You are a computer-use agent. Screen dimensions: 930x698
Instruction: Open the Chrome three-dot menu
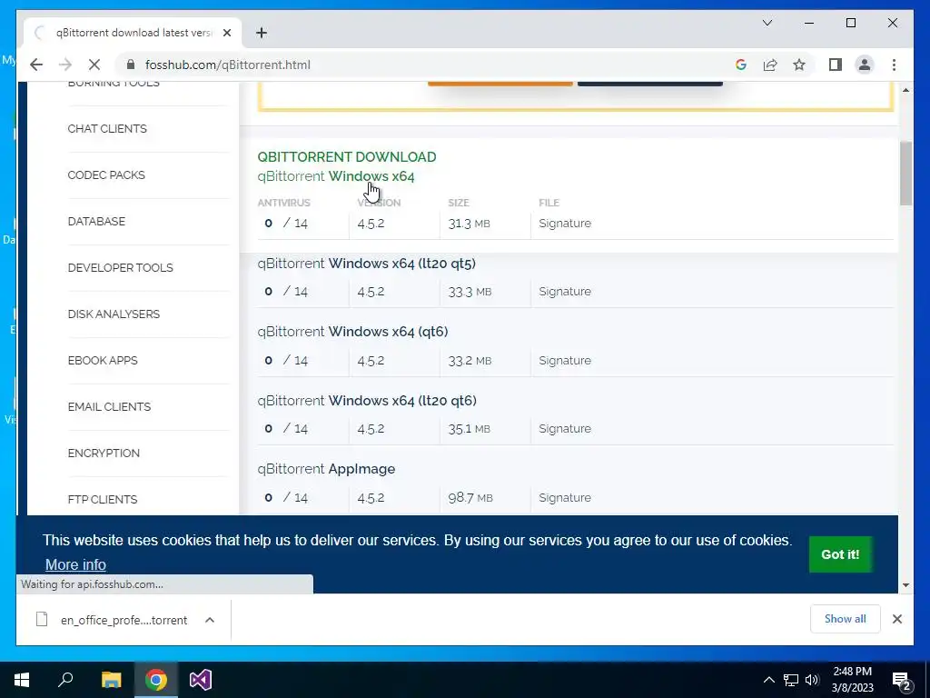[x=894, y=65]
